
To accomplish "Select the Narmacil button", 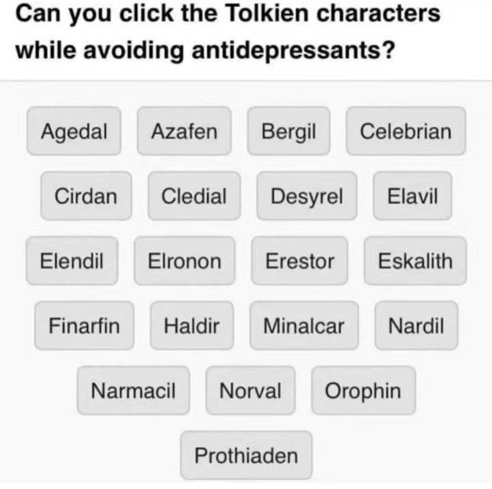I will (133, 391).
